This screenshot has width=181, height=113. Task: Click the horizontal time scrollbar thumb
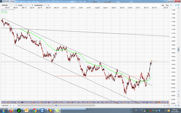[x=56, y=105]
